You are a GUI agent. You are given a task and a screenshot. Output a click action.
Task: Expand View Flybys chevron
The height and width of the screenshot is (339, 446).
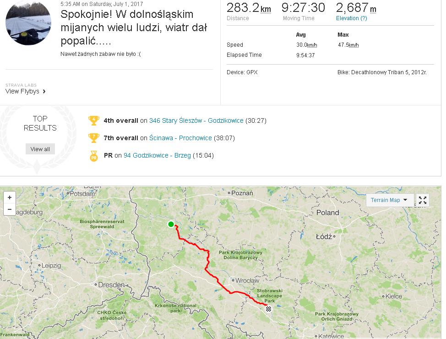coord(44,91)
